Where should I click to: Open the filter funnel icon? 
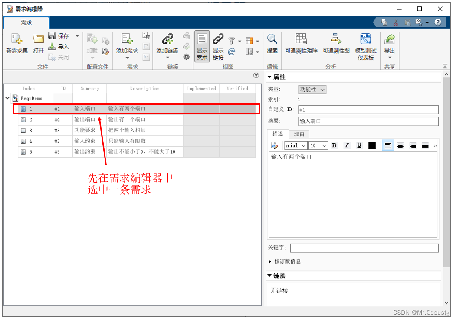(231, 41)
